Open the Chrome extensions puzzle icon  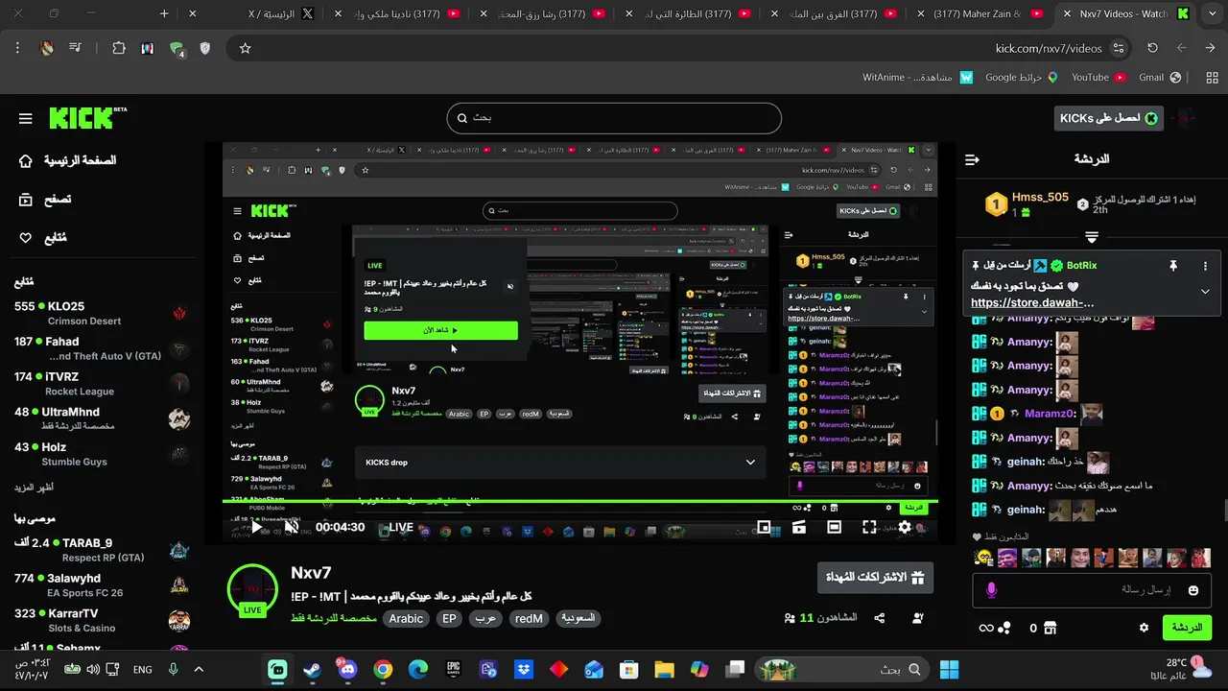tap(119, 48)
